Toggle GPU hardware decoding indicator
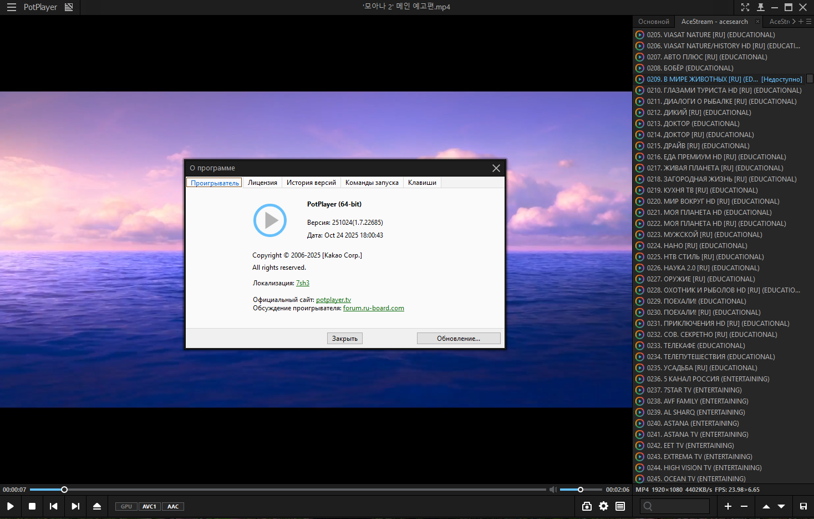Screen dimensions: 814x519 (126, 506)
